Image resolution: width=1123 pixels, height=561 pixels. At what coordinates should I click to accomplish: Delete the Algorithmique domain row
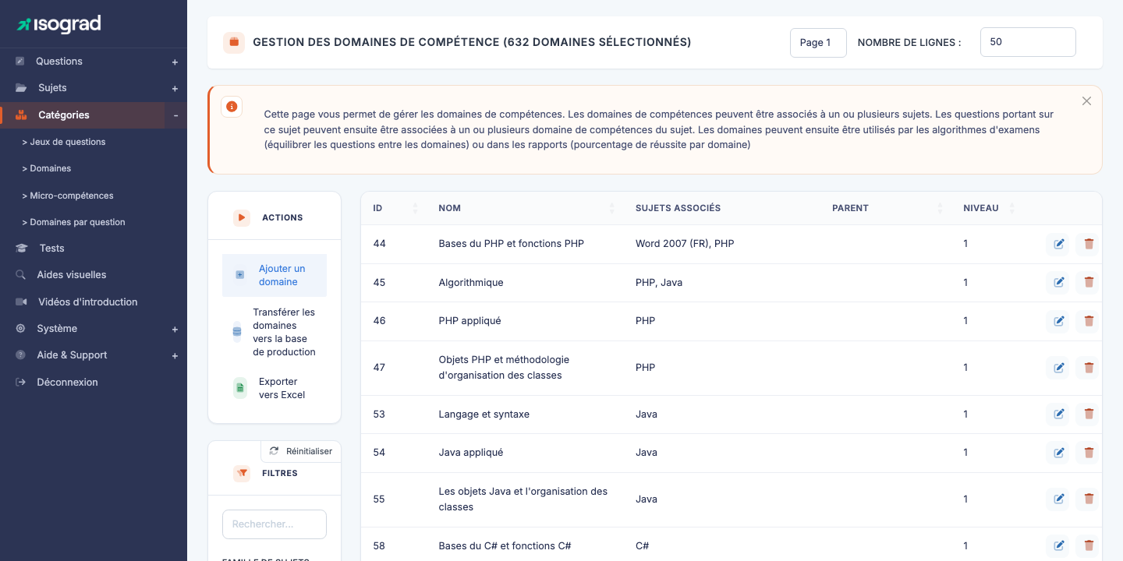pos(1088,282)
